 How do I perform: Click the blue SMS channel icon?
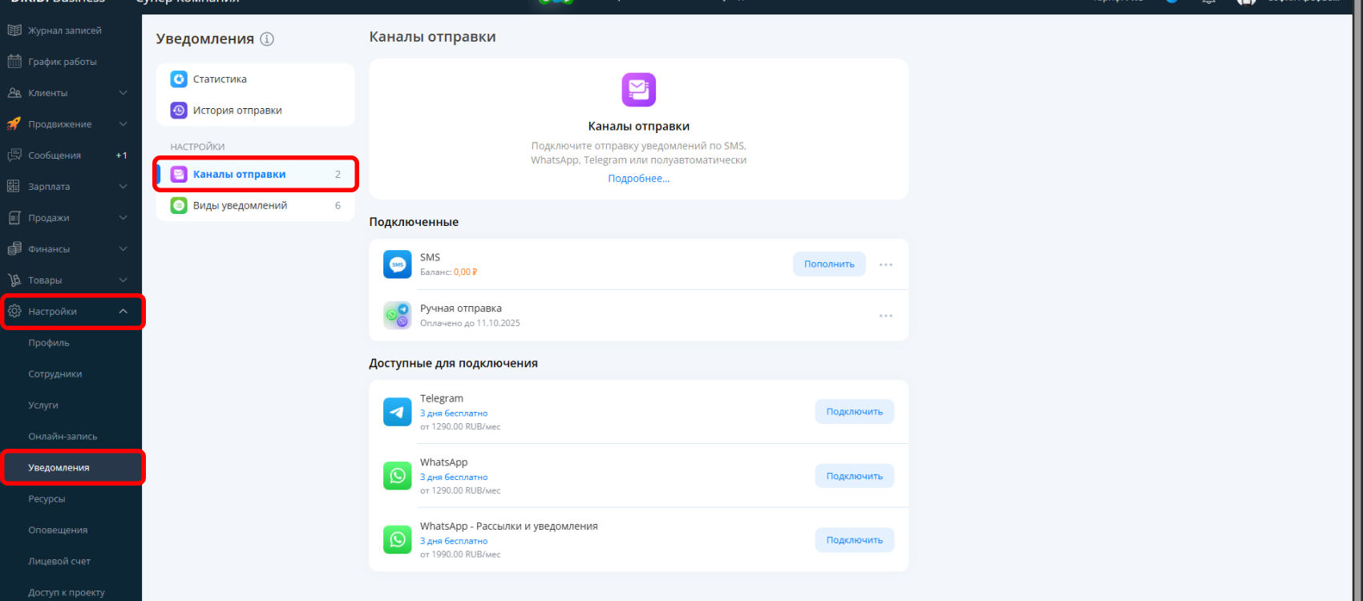point(398,264)
